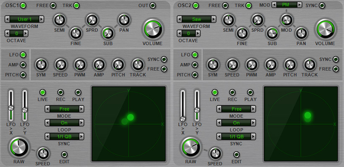Click the OSC1 SPRD knob
This screenshot has width=344, height=167.
tap(92, 20)
